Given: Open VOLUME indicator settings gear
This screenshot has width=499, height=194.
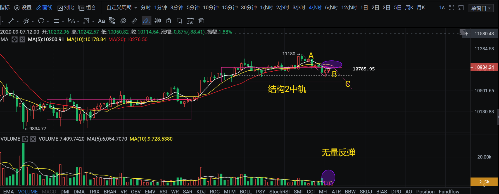Looking at the screenshot, I should (25, 139).
